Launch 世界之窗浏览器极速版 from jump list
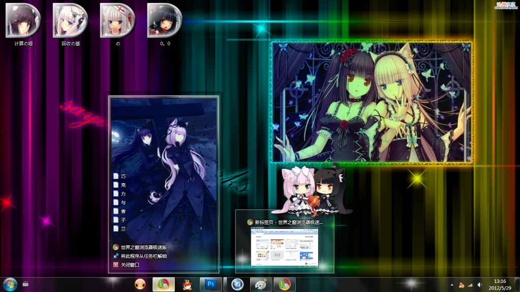Screen dimensions: 520x292 (143, 247)
